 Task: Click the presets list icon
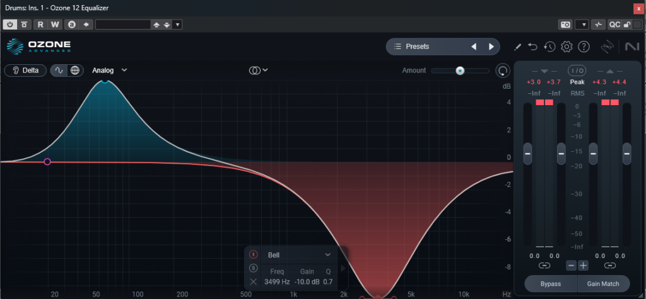397,47
